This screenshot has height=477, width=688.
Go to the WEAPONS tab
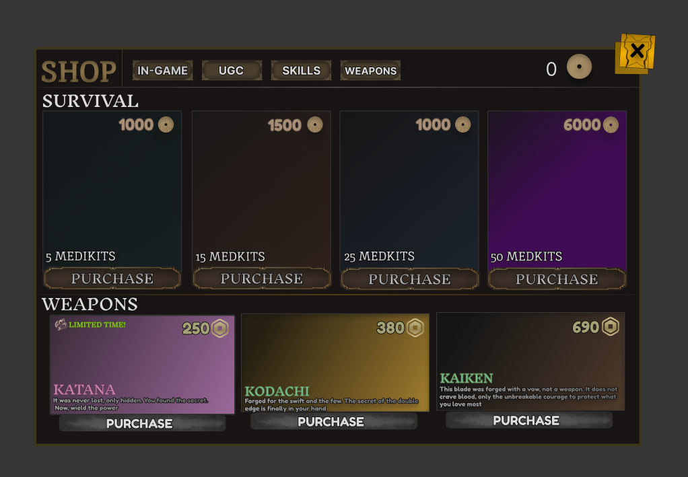point(370,71)
